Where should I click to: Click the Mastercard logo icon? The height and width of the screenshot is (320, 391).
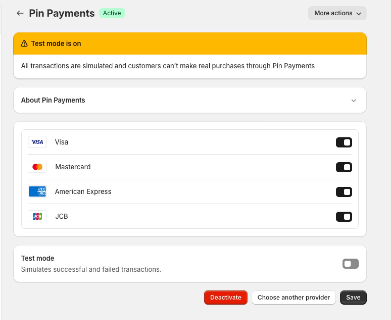37,167
